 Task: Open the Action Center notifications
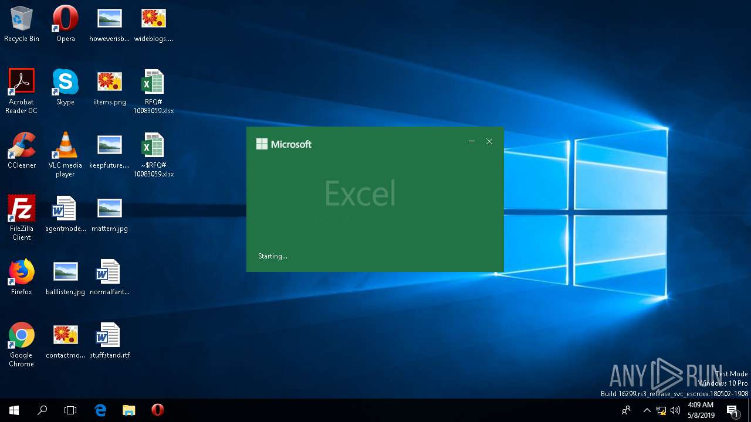(x=732, y=410)
